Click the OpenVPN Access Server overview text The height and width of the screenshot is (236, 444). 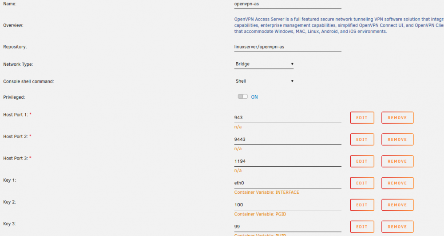[x=339, y=25]
